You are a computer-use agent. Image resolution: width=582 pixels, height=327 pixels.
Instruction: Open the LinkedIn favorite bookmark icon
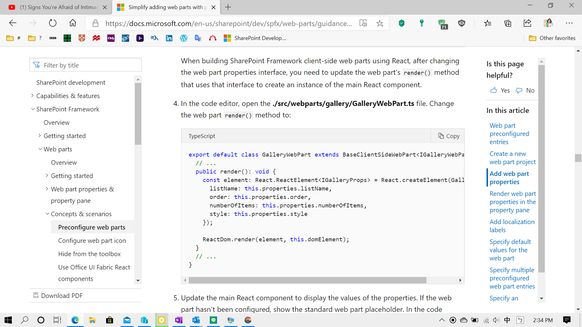[169, 38]
